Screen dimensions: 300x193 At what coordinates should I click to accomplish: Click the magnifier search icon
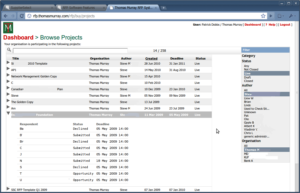pyautogui.click(x=9, y=50)
